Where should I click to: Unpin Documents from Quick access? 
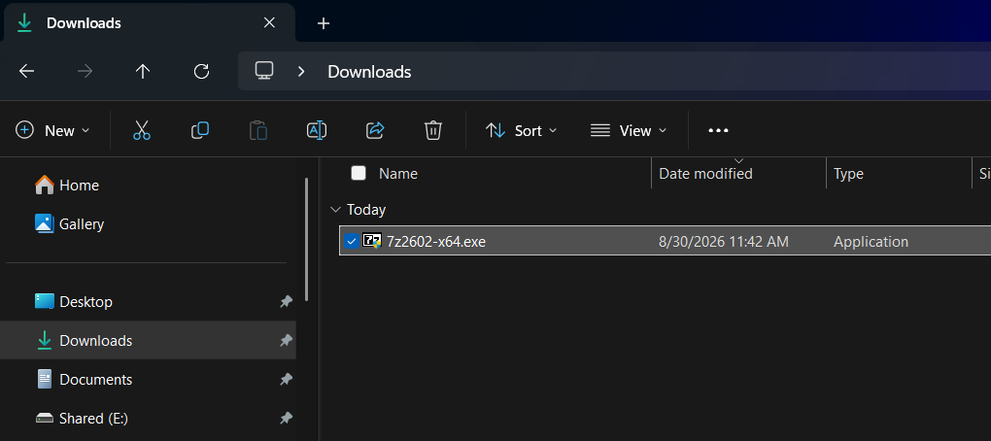[x=286, y=379]
